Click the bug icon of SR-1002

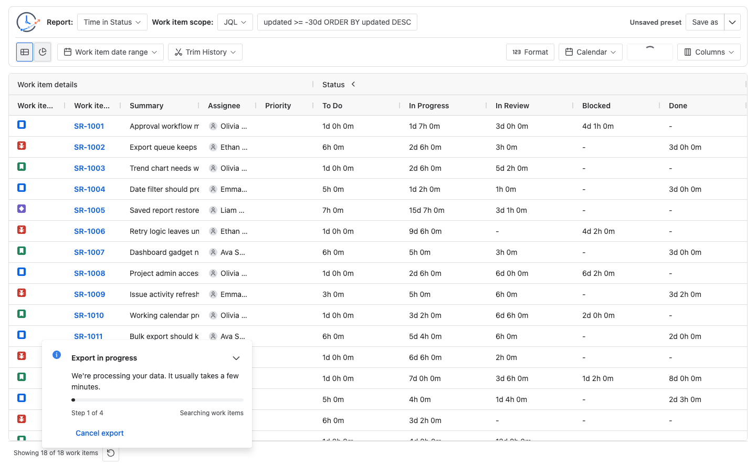click(22, 146)
